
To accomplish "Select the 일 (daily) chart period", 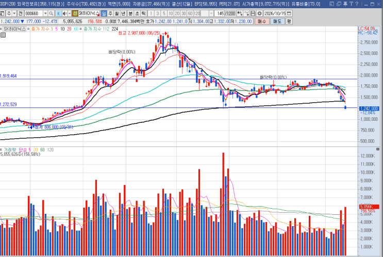I will tap(104, 13).
